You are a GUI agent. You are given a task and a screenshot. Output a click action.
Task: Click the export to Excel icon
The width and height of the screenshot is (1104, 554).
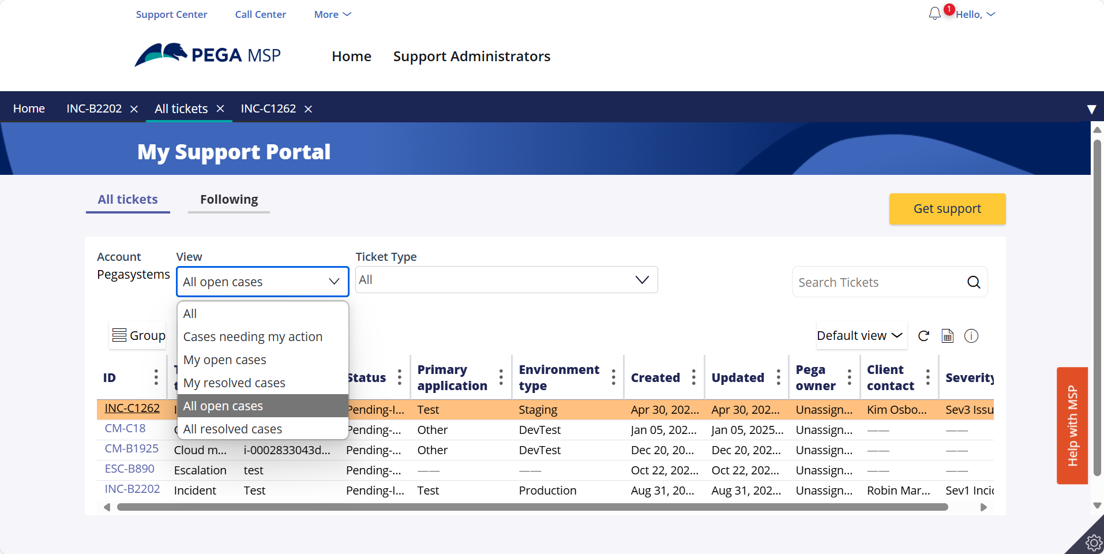click(x=947, y=336)
